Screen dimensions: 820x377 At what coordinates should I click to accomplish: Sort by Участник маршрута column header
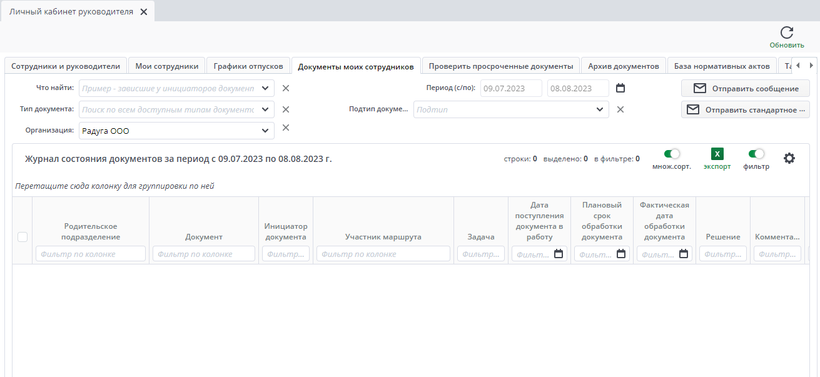click(x=383, y=237)
